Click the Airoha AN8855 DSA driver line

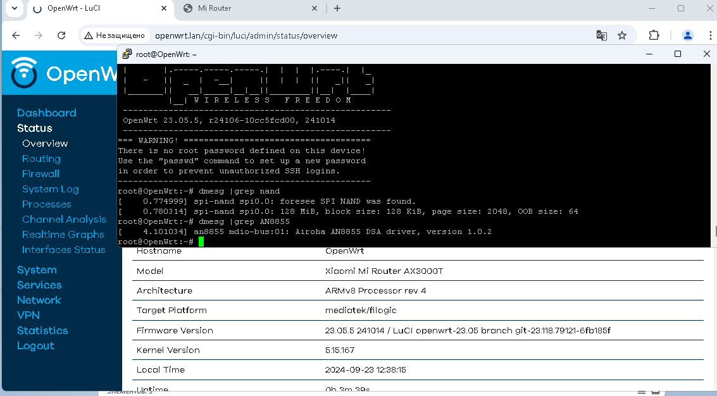coord(305,232)
